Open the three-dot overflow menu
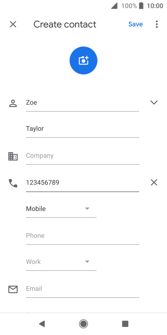This screenshot has height=335, width=167. pyautogui.click(x=157, y=24)
